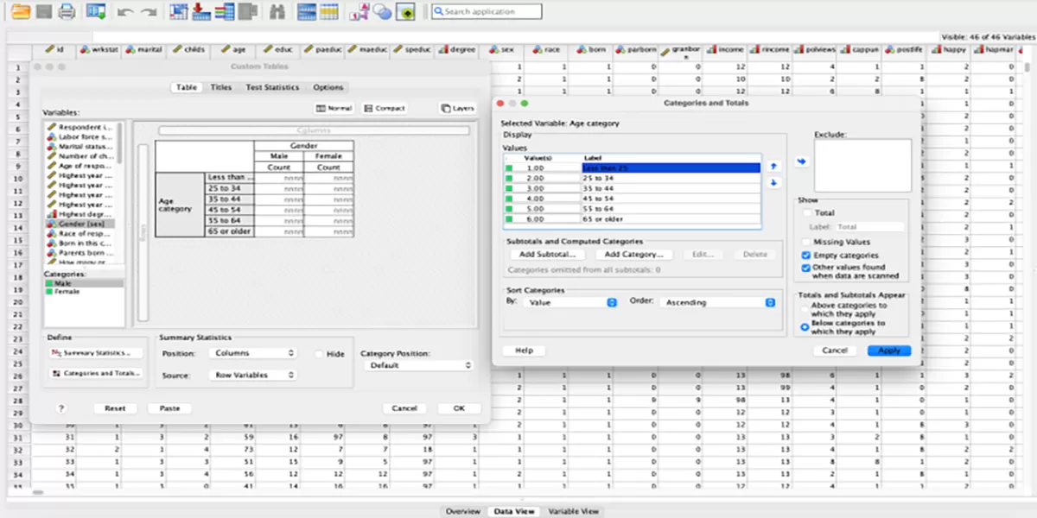Switch to Variable View tab
This screenshot has width=1037, height=518.
[574, 511]
